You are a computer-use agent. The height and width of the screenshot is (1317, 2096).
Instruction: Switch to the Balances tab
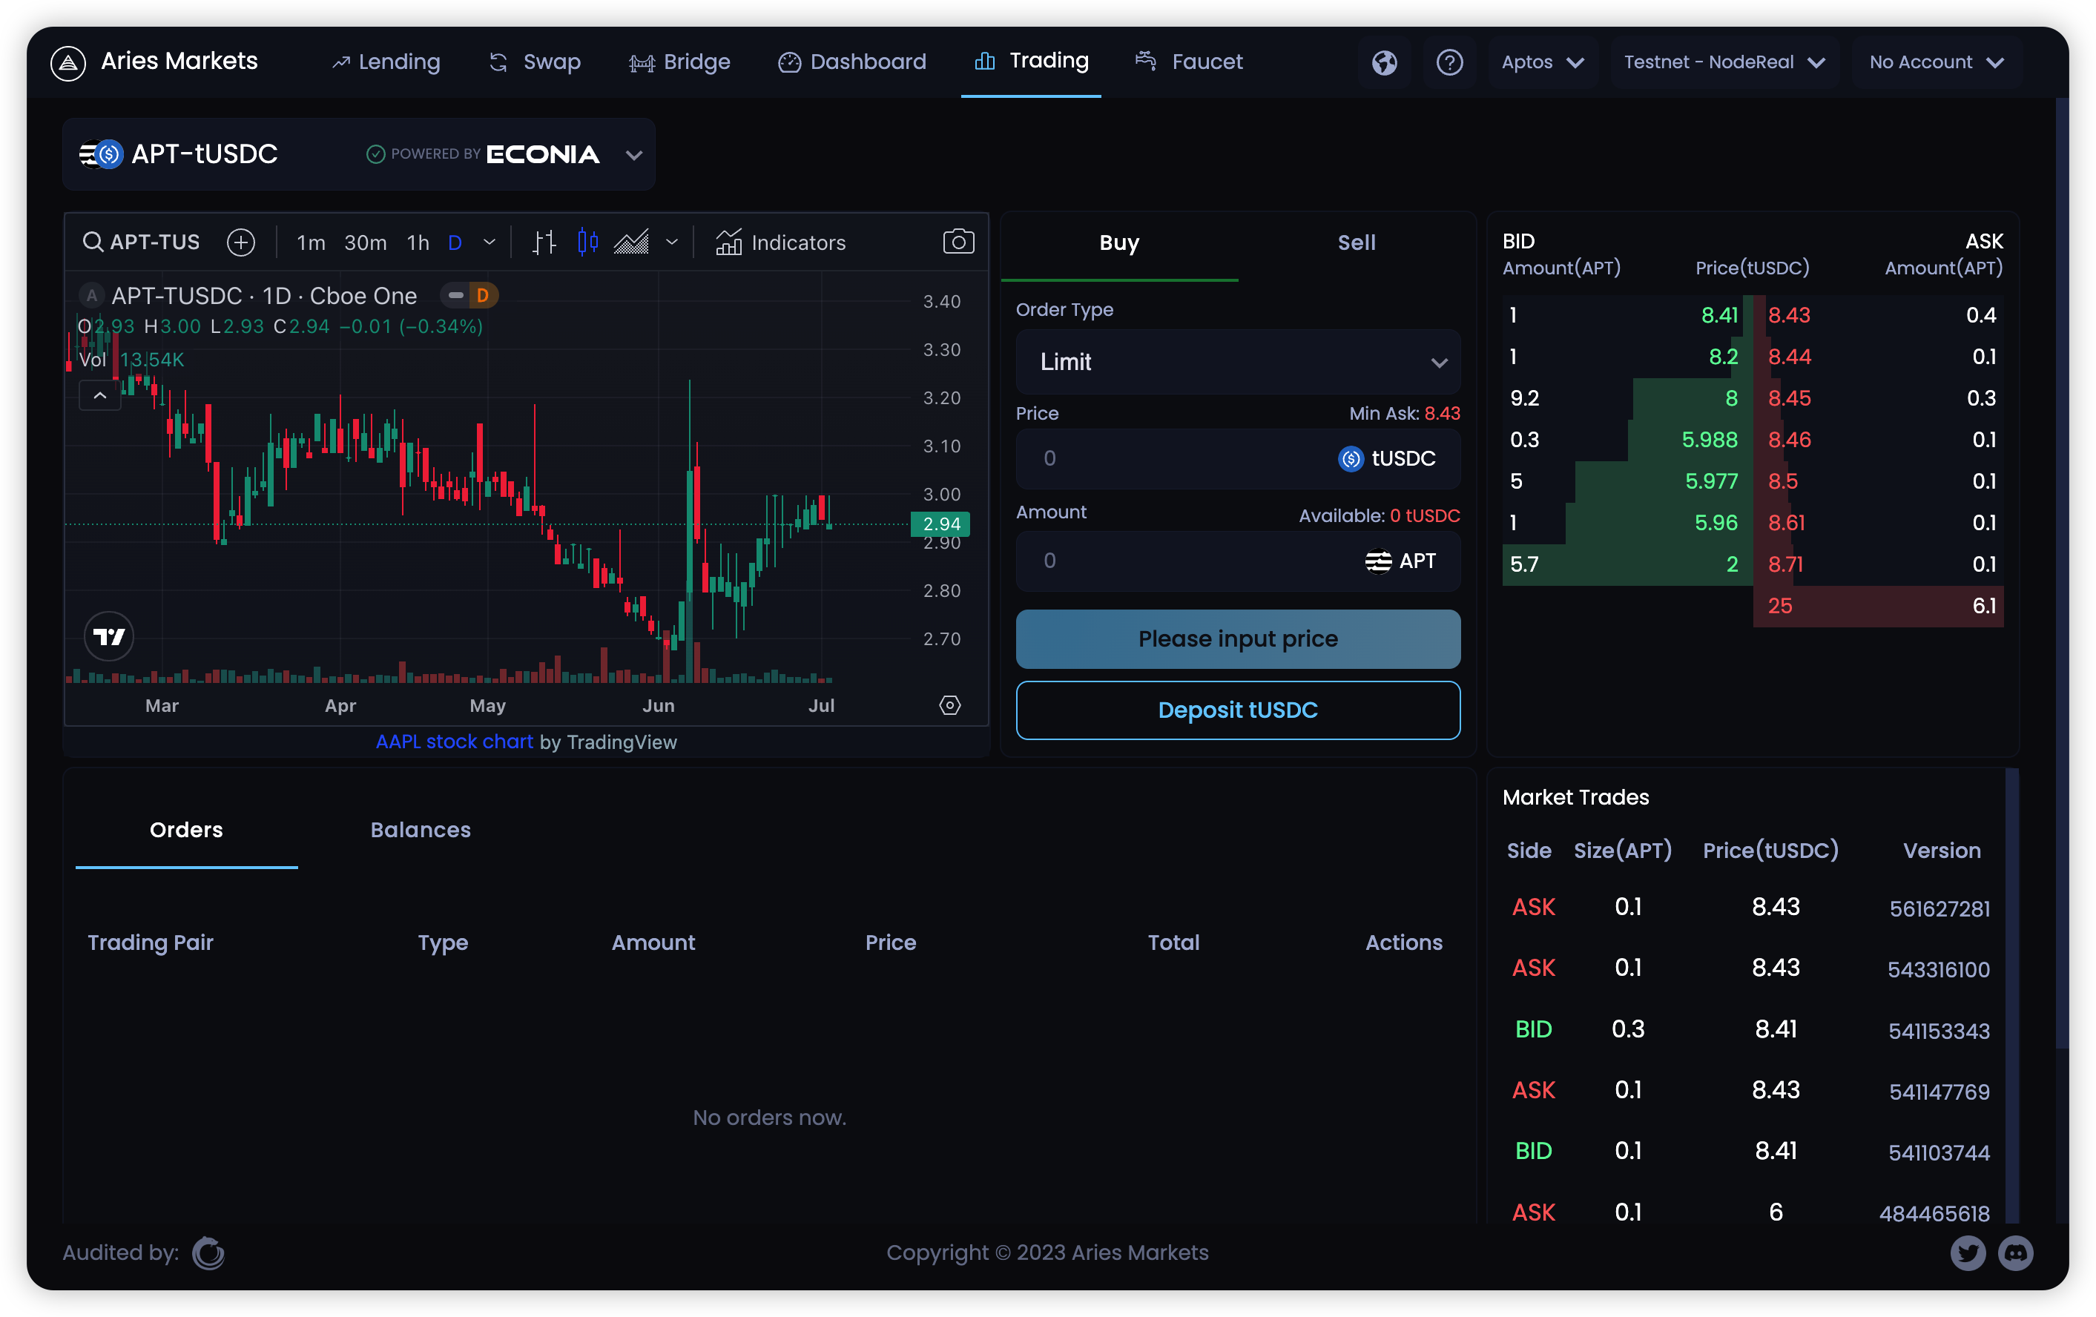click(x=421, y=830)
